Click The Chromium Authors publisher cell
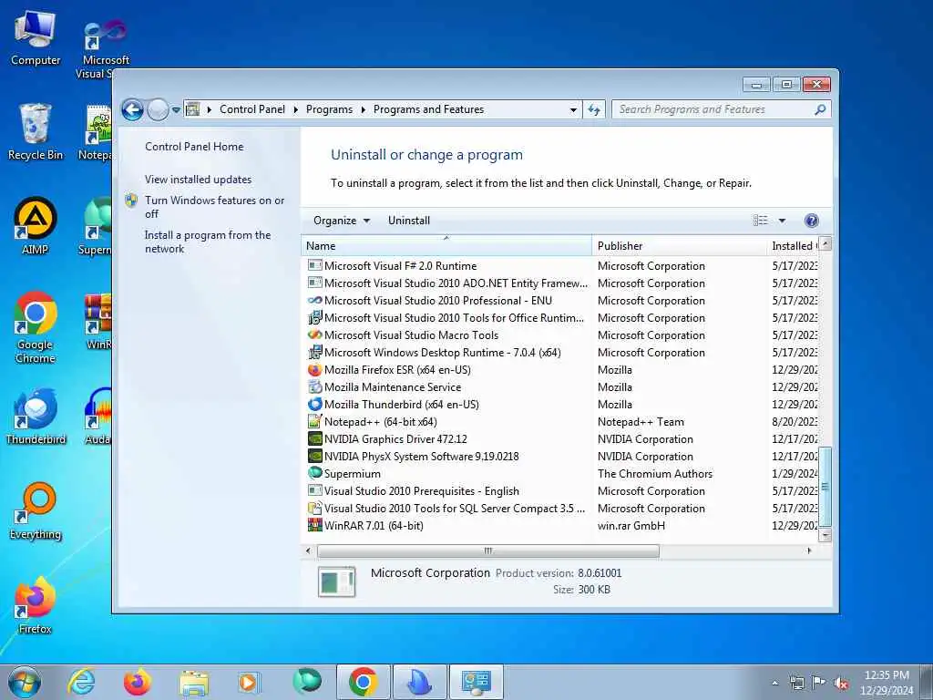The image size is (933, 700). tap(654, 474)
